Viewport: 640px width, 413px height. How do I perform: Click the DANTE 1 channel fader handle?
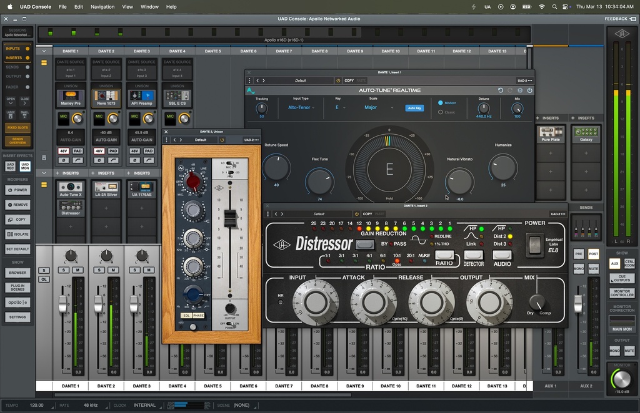63,304
